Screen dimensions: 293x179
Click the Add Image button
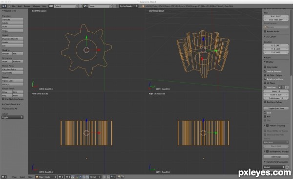tap(276, 157)
